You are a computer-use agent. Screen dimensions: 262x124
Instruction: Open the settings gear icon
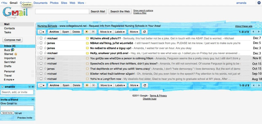[x=259, y=3]
